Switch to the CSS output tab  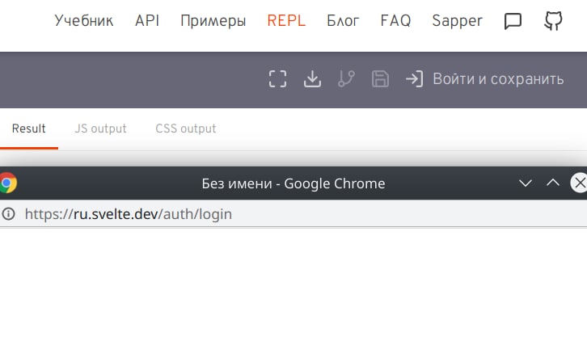click(186, 128)
